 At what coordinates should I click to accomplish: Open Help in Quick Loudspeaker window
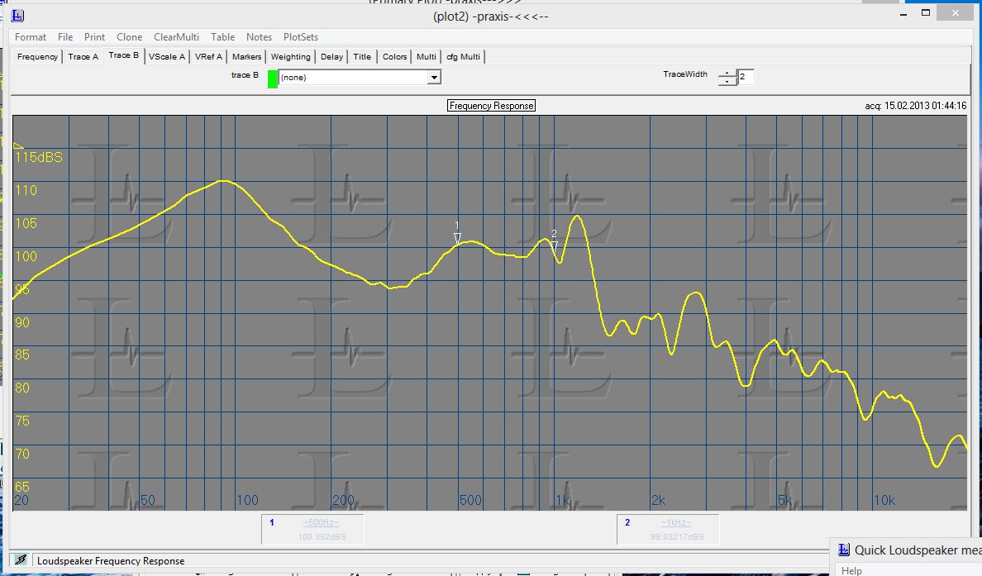[x=851, y=570]
